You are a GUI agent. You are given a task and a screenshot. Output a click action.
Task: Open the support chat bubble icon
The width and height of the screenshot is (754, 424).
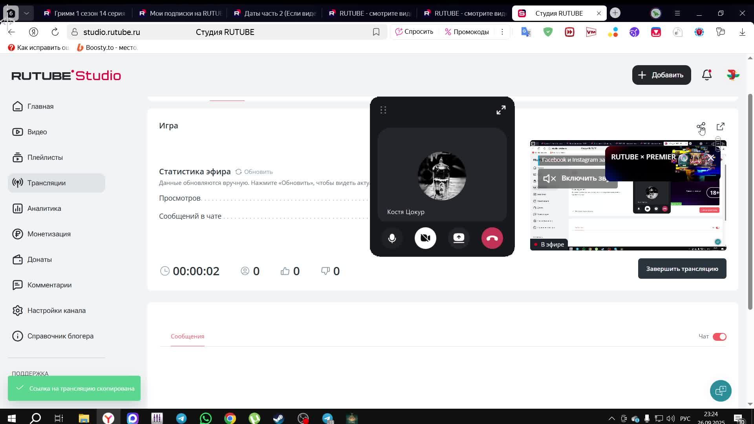coord(721,391)
